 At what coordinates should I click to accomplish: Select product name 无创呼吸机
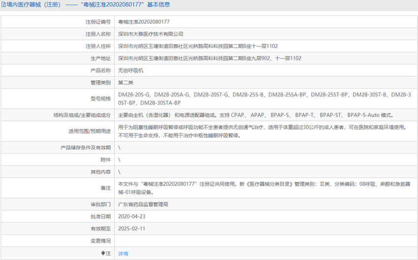(x=131, y=70)
